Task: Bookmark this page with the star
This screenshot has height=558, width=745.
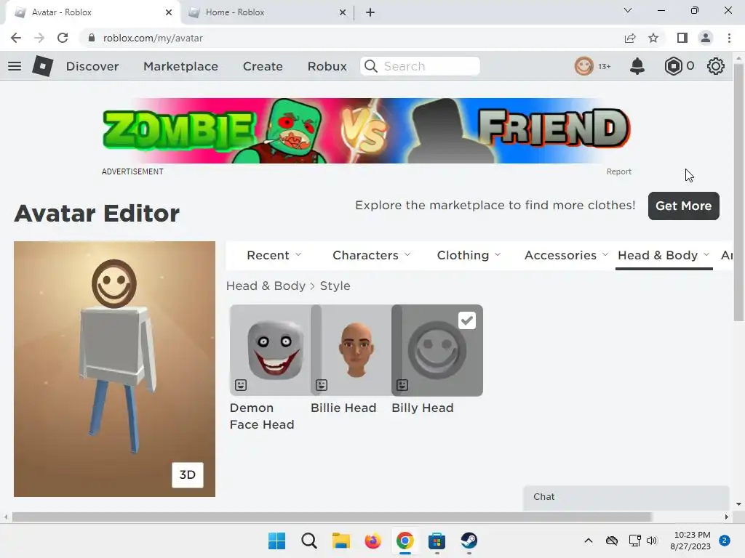Action: (653, 38)
